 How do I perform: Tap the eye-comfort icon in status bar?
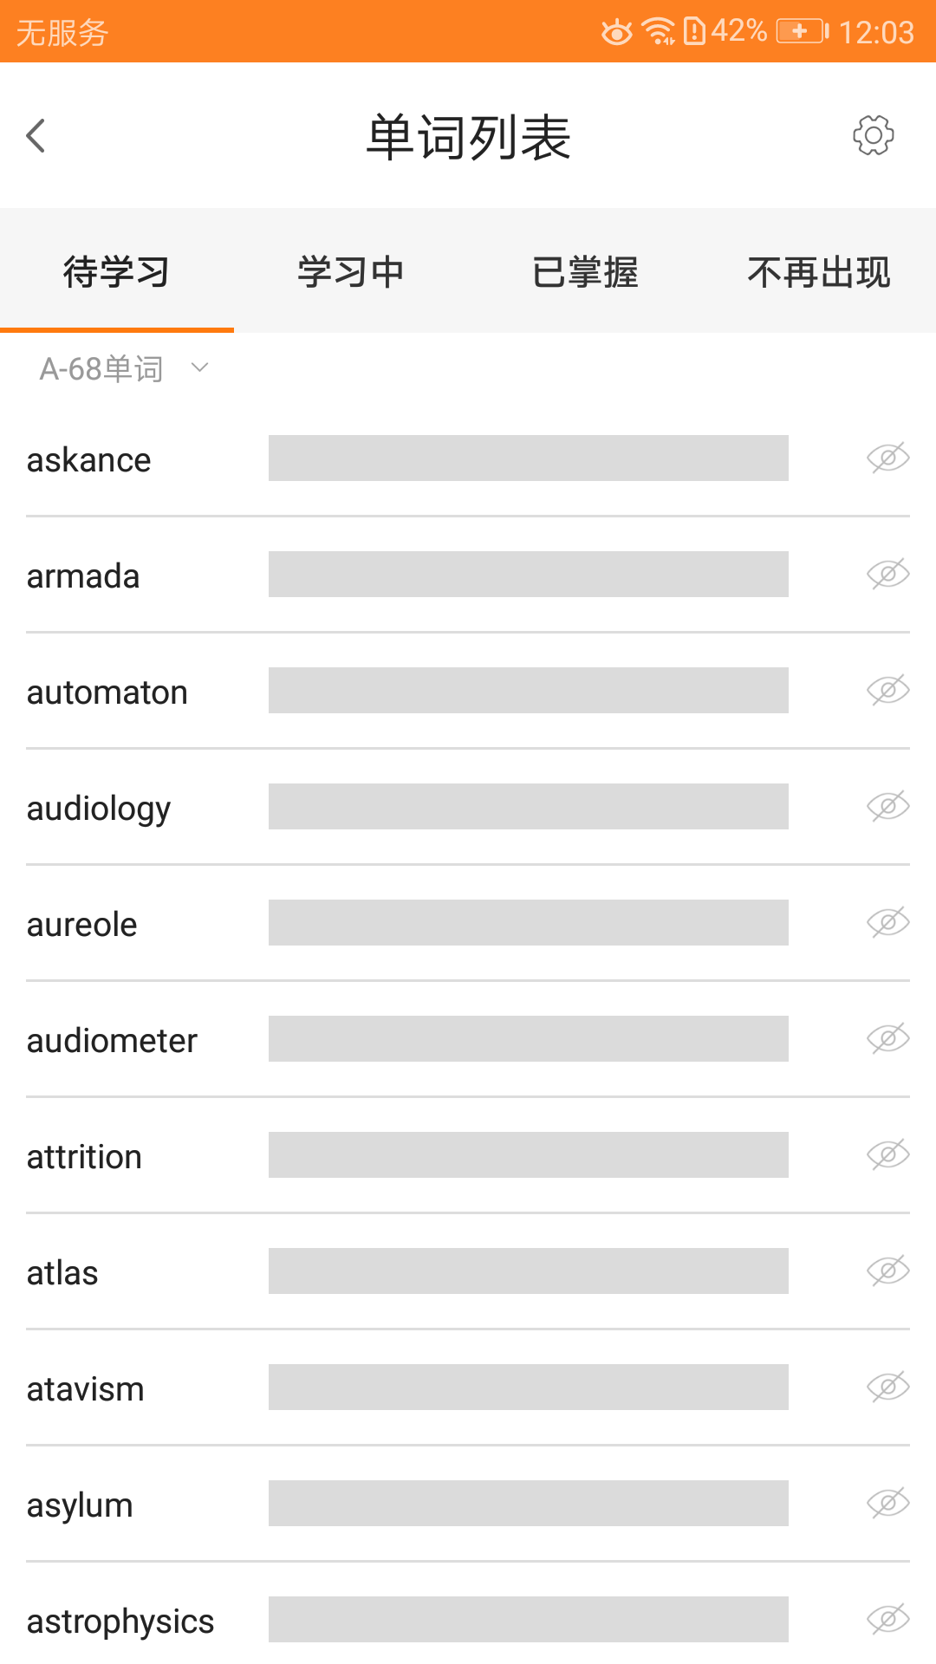coord(617,32)
